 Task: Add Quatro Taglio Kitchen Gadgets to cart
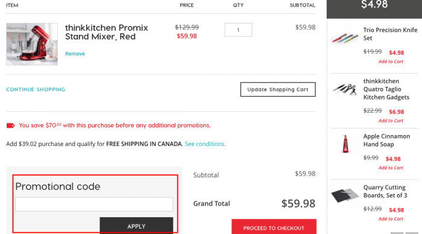391,121
